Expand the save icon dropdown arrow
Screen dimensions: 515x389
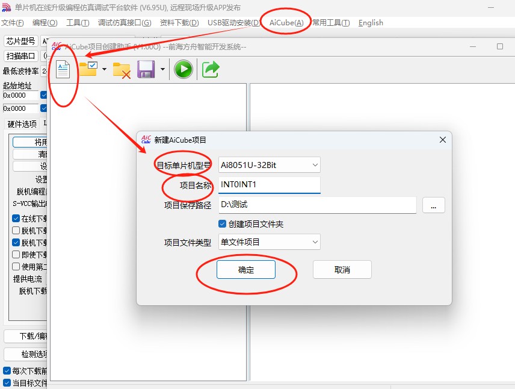point(162,69)
